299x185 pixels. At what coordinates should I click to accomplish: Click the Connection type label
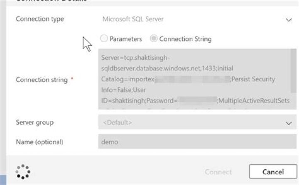point(40,19)
